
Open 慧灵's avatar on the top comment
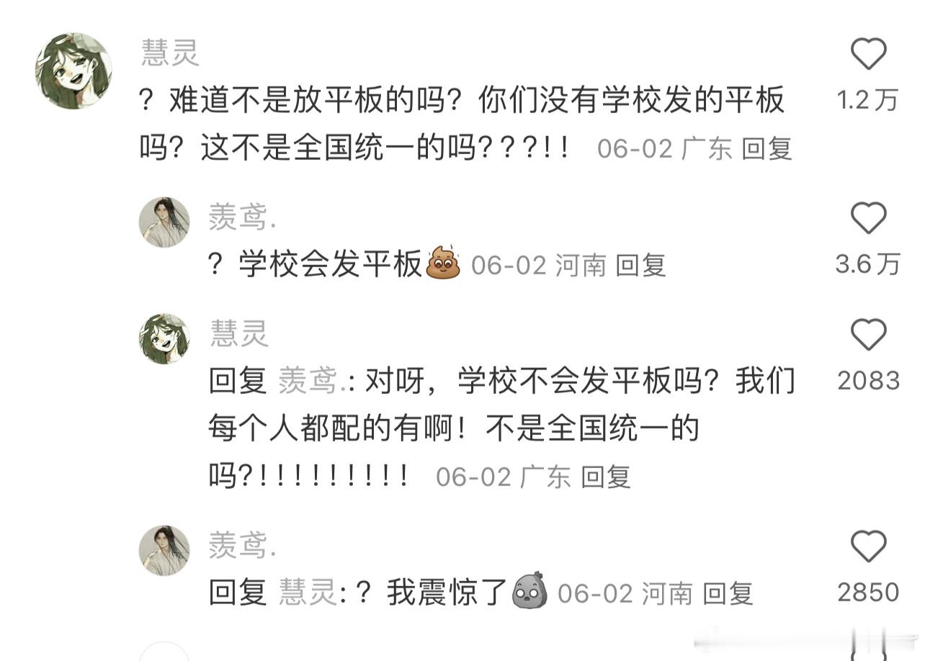coord(73,71)
